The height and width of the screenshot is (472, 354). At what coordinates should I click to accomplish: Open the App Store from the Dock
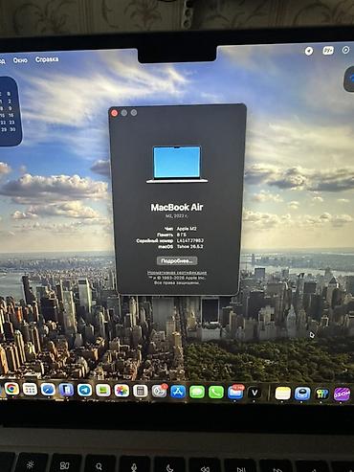click(178, 392)
